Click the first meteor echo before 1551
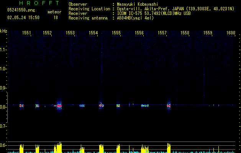241x153 pixels. (x=21, y=106)
